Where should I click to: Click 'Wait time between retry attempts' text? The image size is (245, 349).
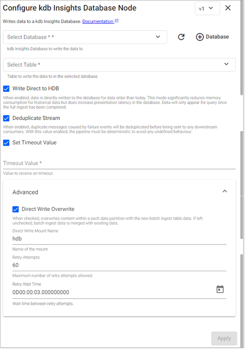pos(43,304)
